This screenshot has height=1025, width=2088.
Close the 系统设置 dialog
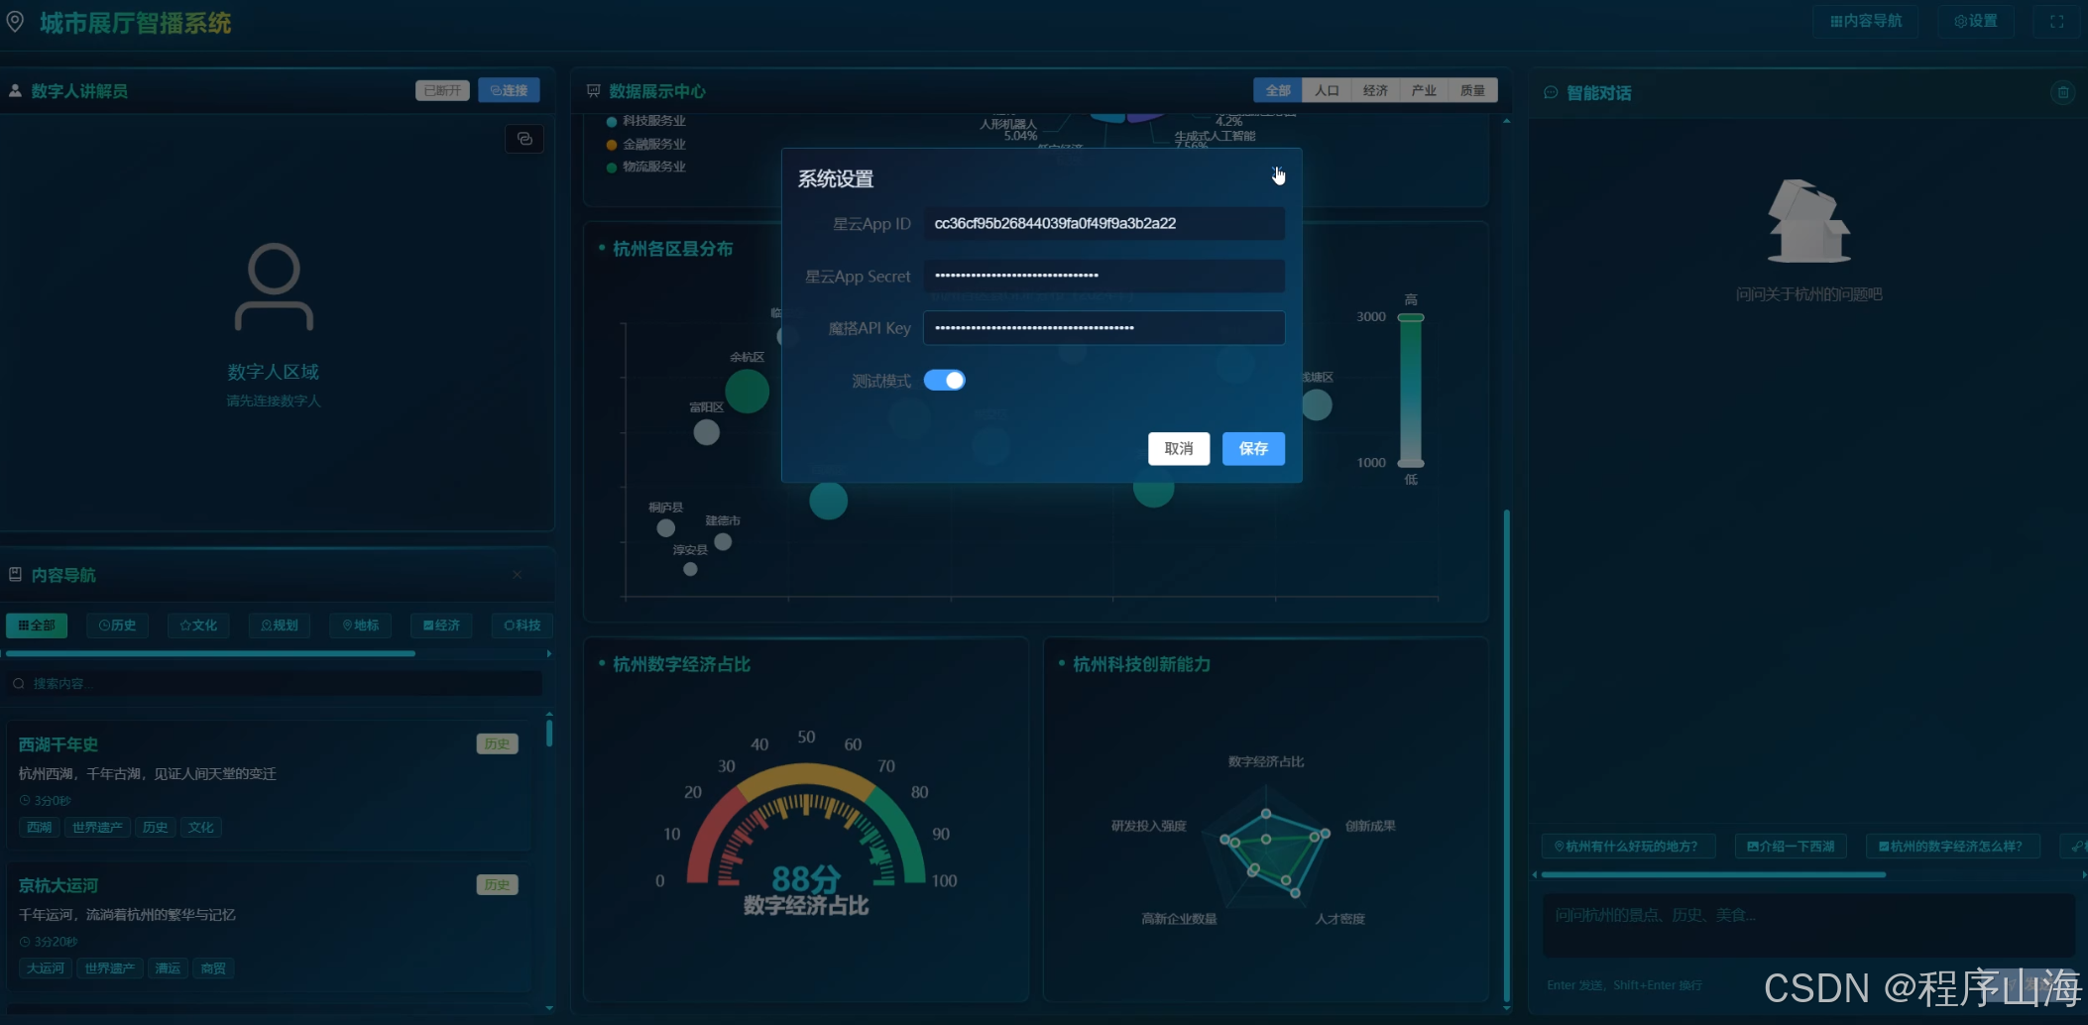point(1277,176)
